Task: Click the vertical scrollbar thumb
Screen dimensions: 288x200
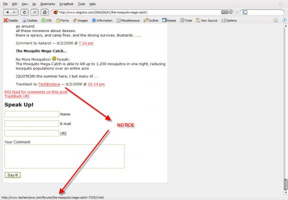Action: coord(285,184)
